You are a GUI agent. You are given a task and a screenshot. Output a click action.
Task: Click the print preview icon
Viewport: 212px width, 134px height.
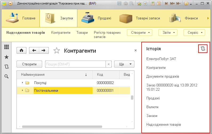pyautogui.click(x=131, y=3)
